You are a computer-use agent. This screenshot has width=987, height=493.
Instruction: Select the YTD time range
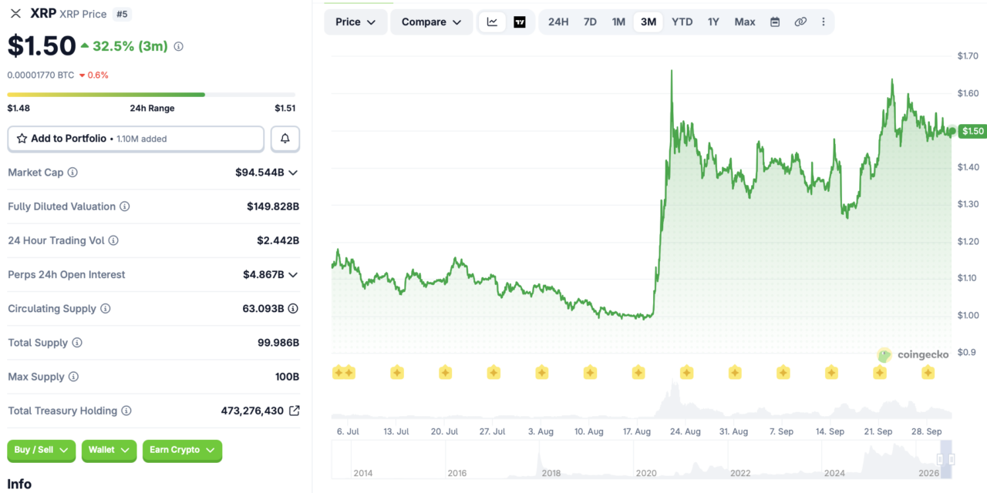tap(682, 22)
